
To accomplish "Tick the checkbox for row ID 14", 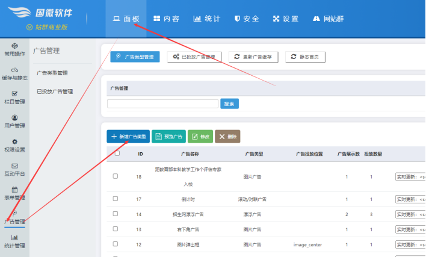I will [x=116, y=214].
